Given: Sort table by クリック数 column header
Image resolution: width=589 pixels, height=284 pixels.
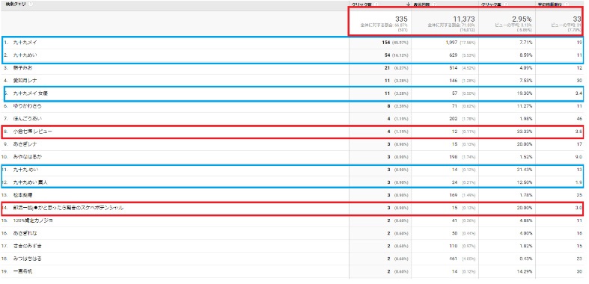Looking at the screenshot, I should coord(361,5).
